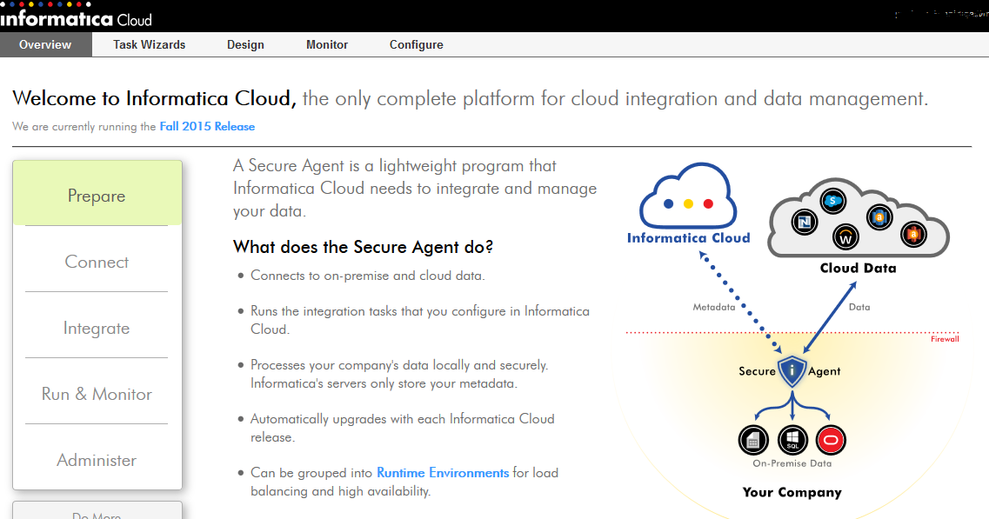Select the Salesforce icon in Cloud Data
The width and height of the screenshot is (989, 519).
tap(833, 201)
